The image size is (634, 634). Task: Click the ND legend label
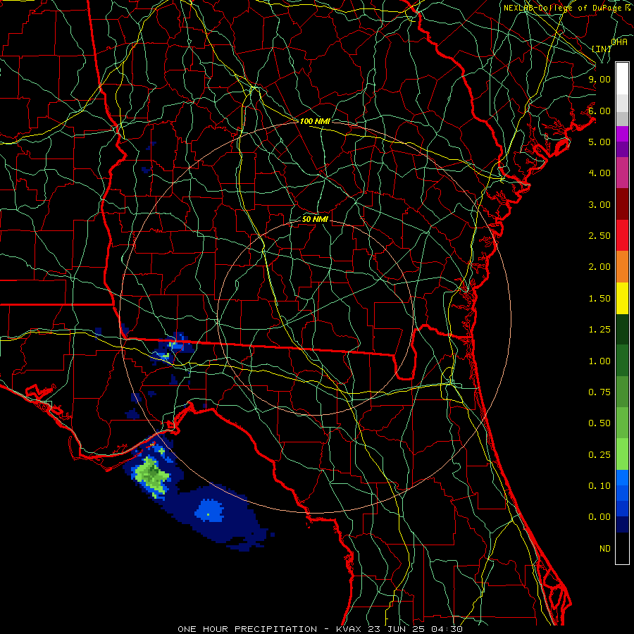coord(605,549)
